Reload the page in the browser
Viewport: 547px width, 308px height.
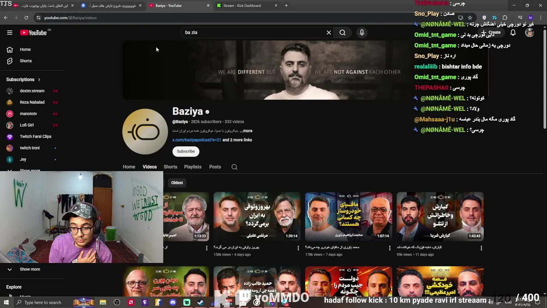(26, 18)
